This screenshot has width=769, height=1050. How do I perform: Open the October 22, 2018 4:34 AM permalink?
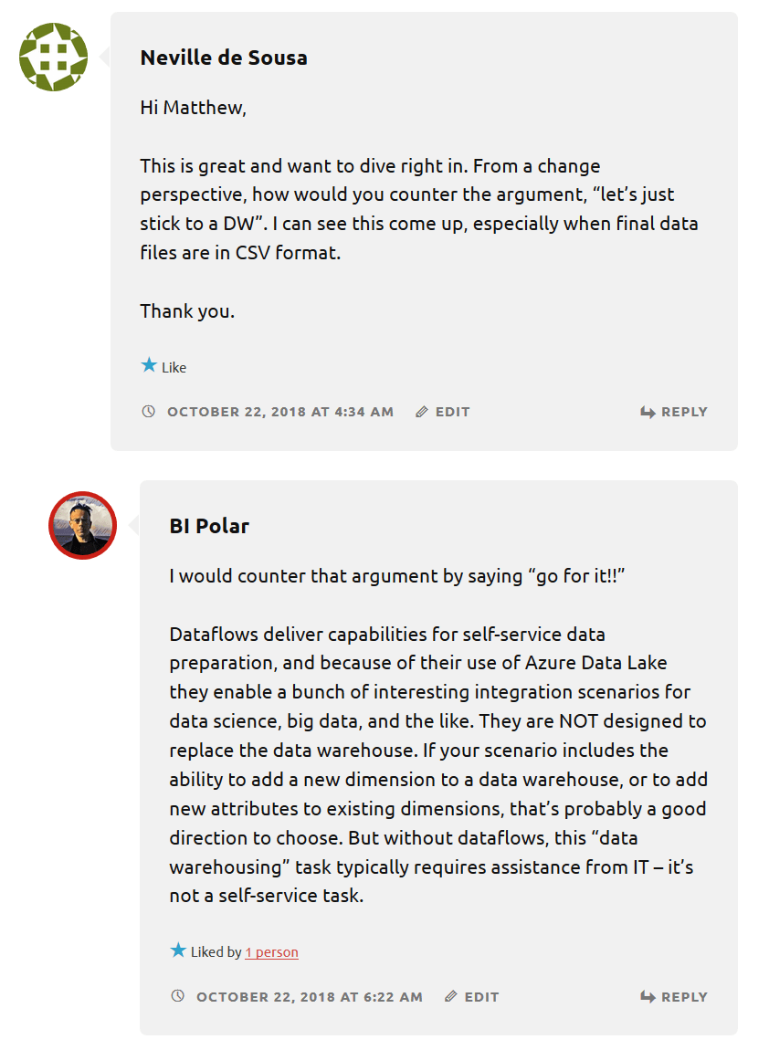tap(279, 412)
